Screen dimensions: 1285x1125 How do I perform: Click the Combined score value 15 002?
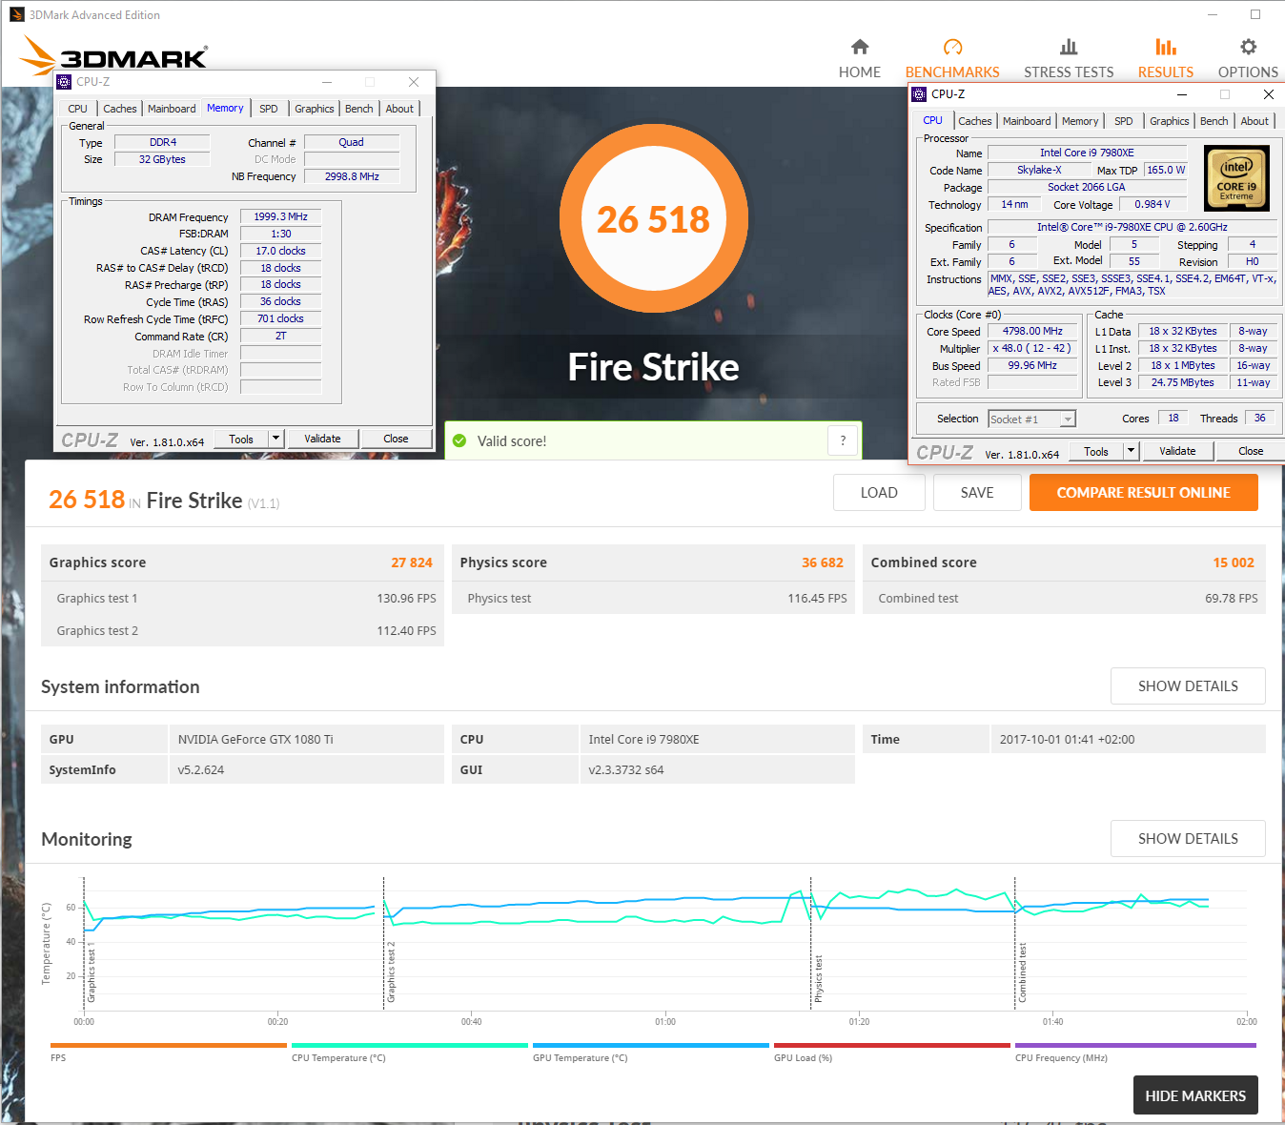(x=1234, y=562)
